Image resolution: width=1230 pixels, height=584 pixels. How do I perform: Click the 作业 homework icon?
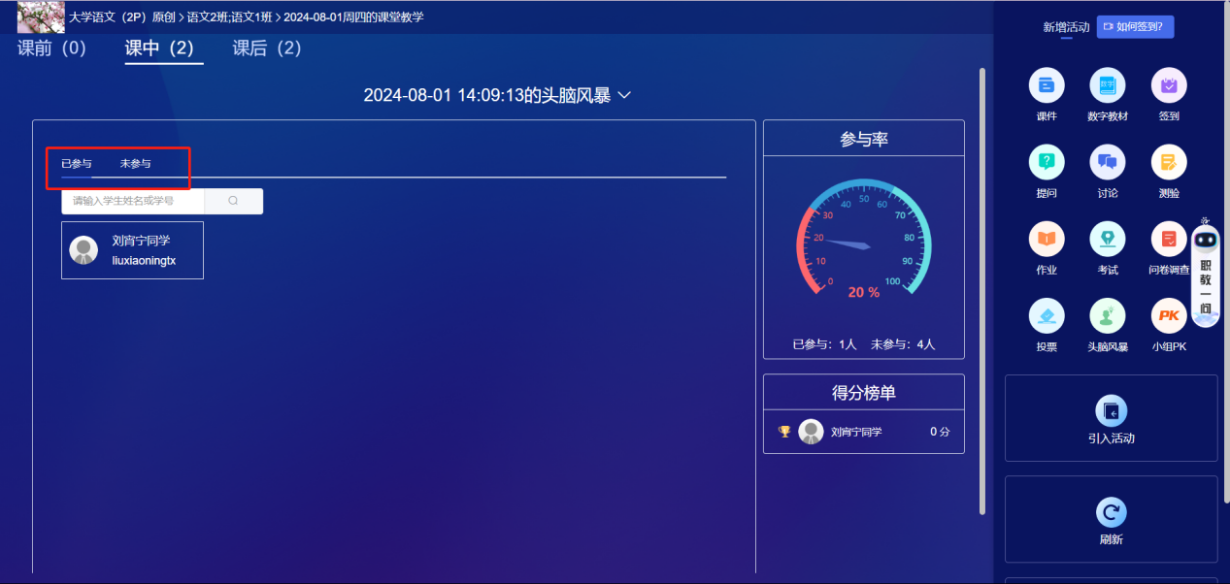tap(1046, 239)
